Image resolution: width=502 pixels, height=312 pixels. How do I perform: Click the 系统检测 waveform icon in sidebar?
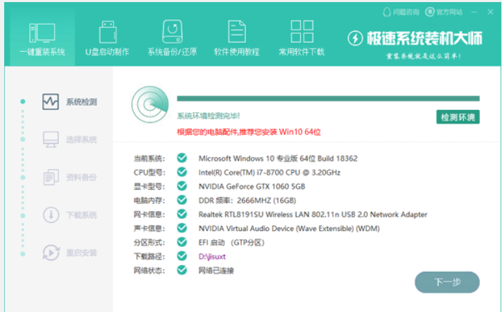[51, 102]
